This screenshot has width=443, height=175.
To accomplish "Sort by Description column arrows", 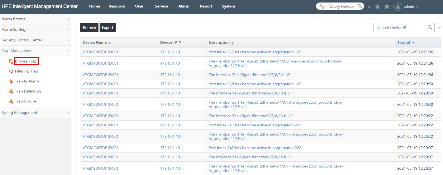I will (x=232, y=42).
